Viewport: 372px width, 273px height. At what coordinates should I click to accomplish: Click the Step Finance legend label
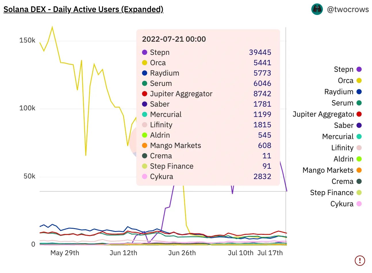332,193
